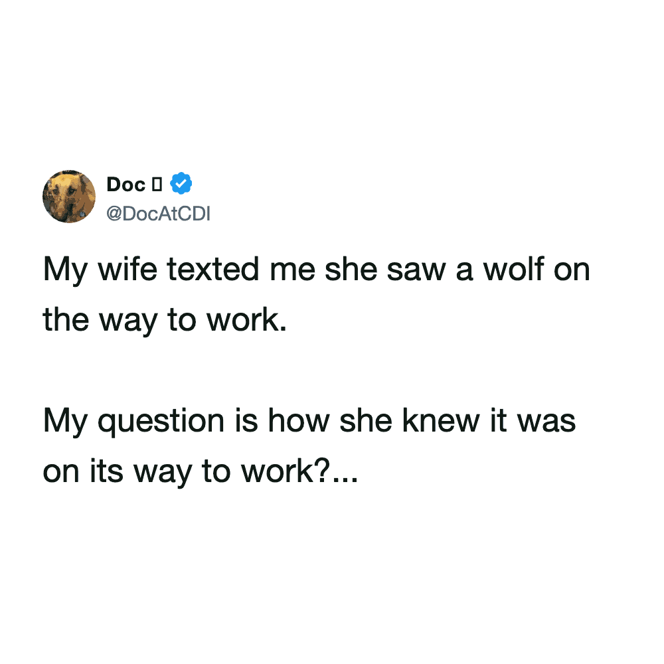The height and width of the screenshot is (664, 664).
Task: Open the @DocAtCDI handle link
Action: 157,213
